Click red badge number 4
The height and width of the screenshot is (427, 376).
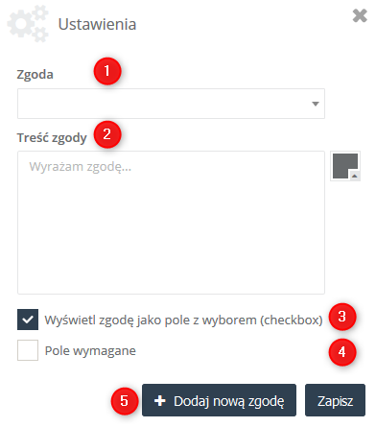coord(342,352)
